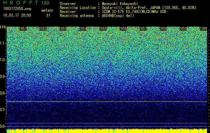Click the bright carrier line near 0.75 kHz
Viewport: 210px width, 133px height.
click(107, 102)
